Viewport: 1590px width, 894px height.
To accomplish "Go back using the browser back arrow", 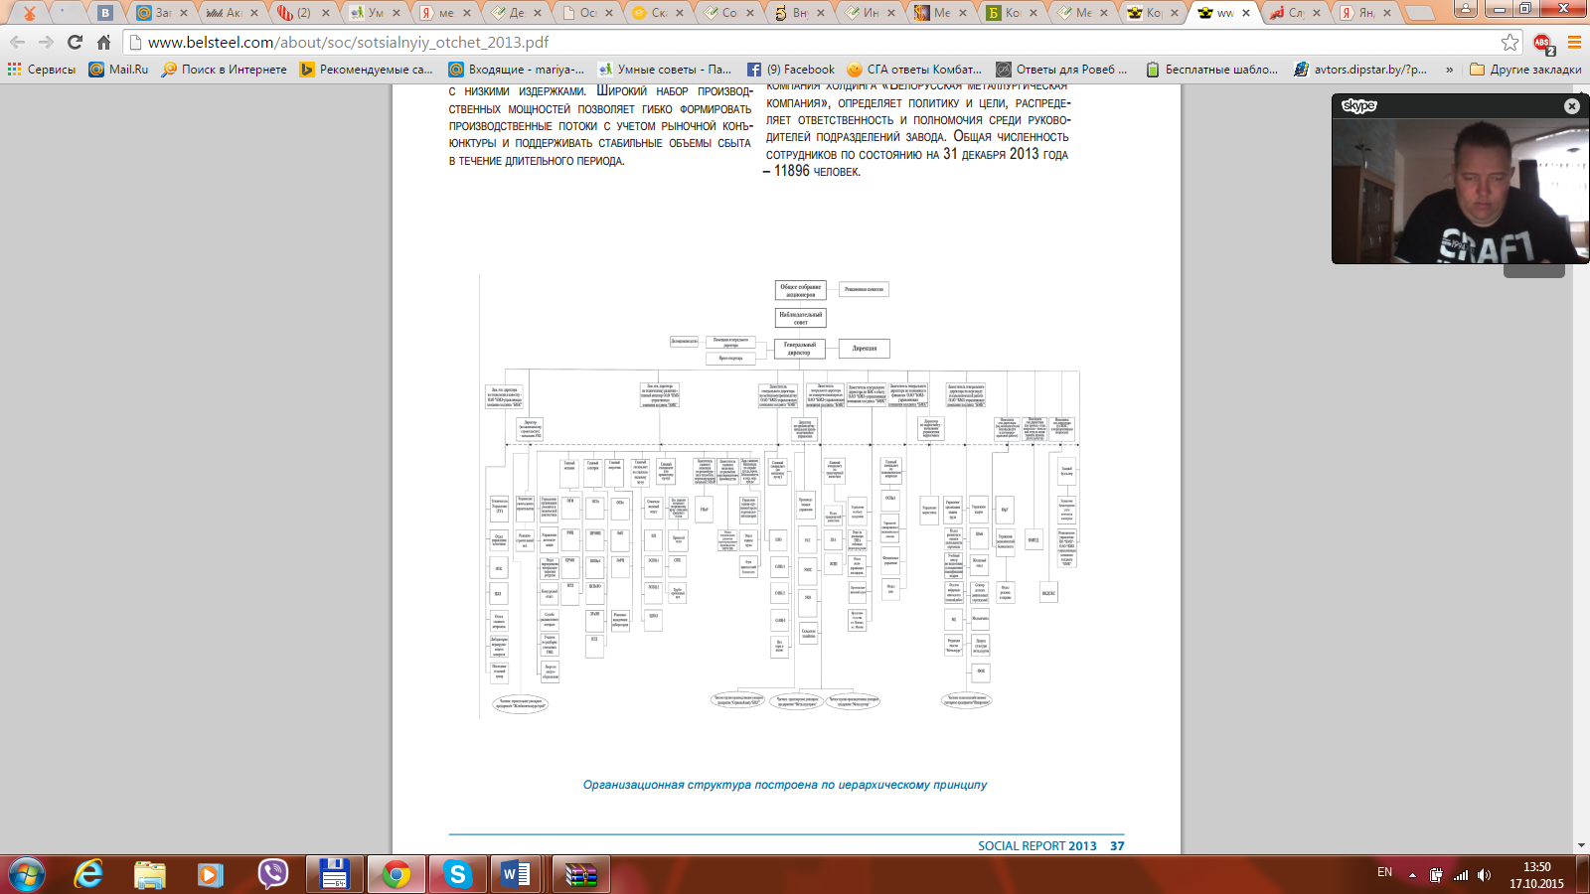I will (17, 43).
